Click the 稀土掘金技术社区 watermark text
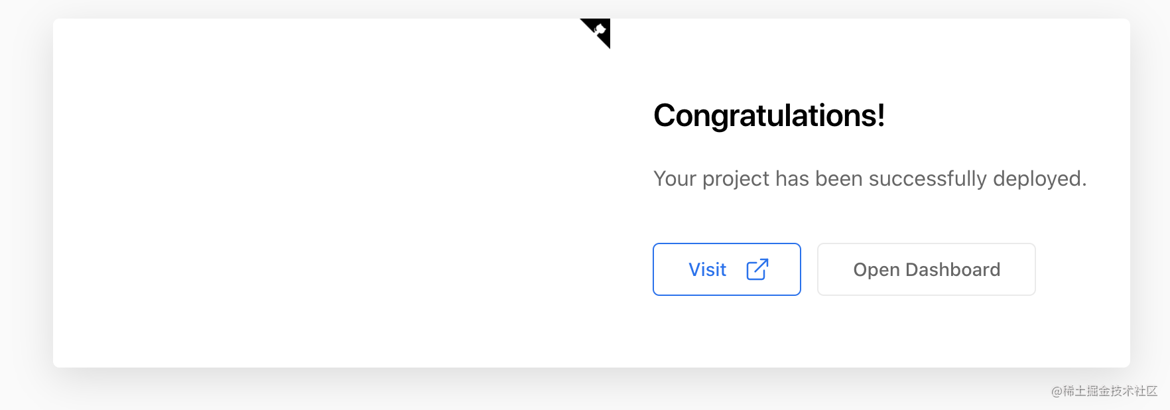 point(1110,391)
